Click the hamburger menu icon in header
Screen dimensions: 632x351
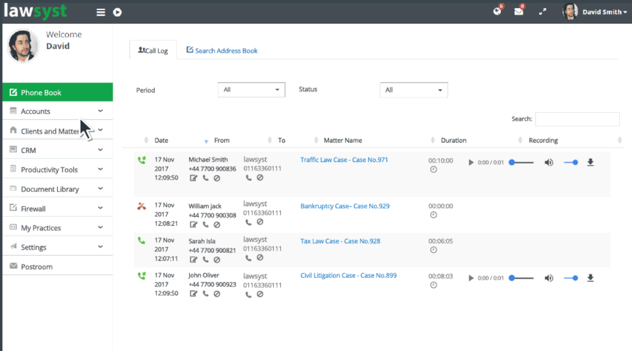tap(101, 12)
